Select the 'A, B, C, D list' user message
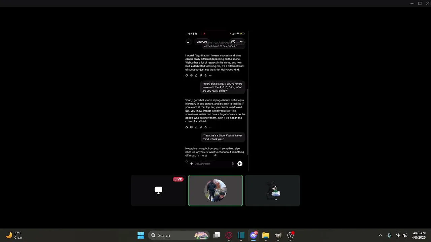Screen dimensions: 431x242 [222, 87]
